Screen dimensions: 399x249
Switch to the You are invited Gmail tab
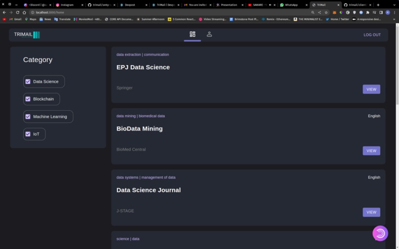coord(198,5)
